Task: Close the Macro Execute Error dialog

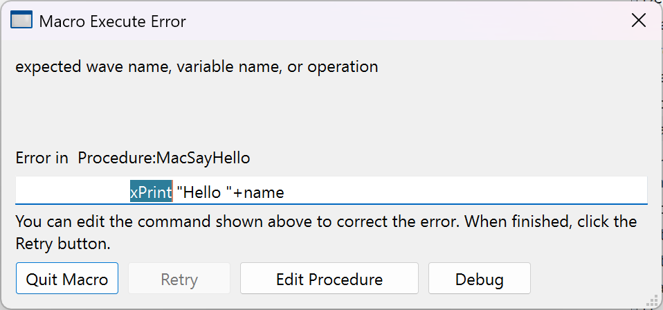Action: tap(638, 21)
